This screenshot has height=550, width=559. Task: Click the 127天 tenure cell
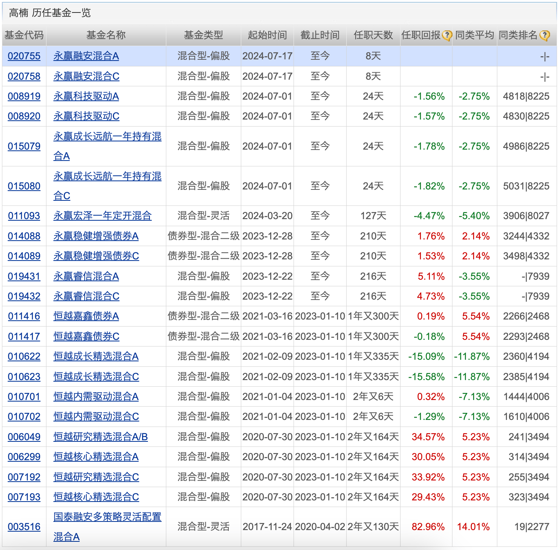[373, 216]
